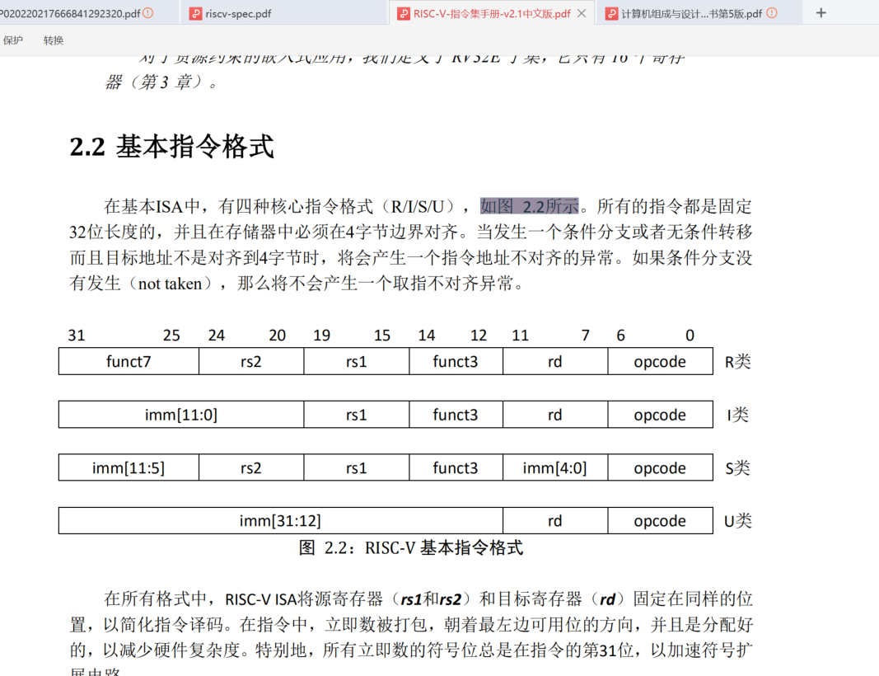Viewport: 879px width, 676px height.
Task: Click warning icon on the 计算机组成与设计 tab
Action: 772,13
